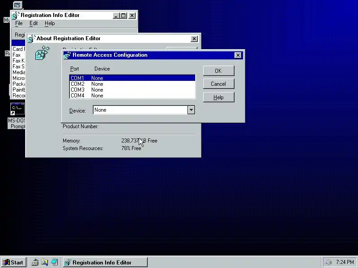This screenshot has height=268, width=358.
Task: Click the Registration Info Editor title bar icon
Action: (16, 16)
